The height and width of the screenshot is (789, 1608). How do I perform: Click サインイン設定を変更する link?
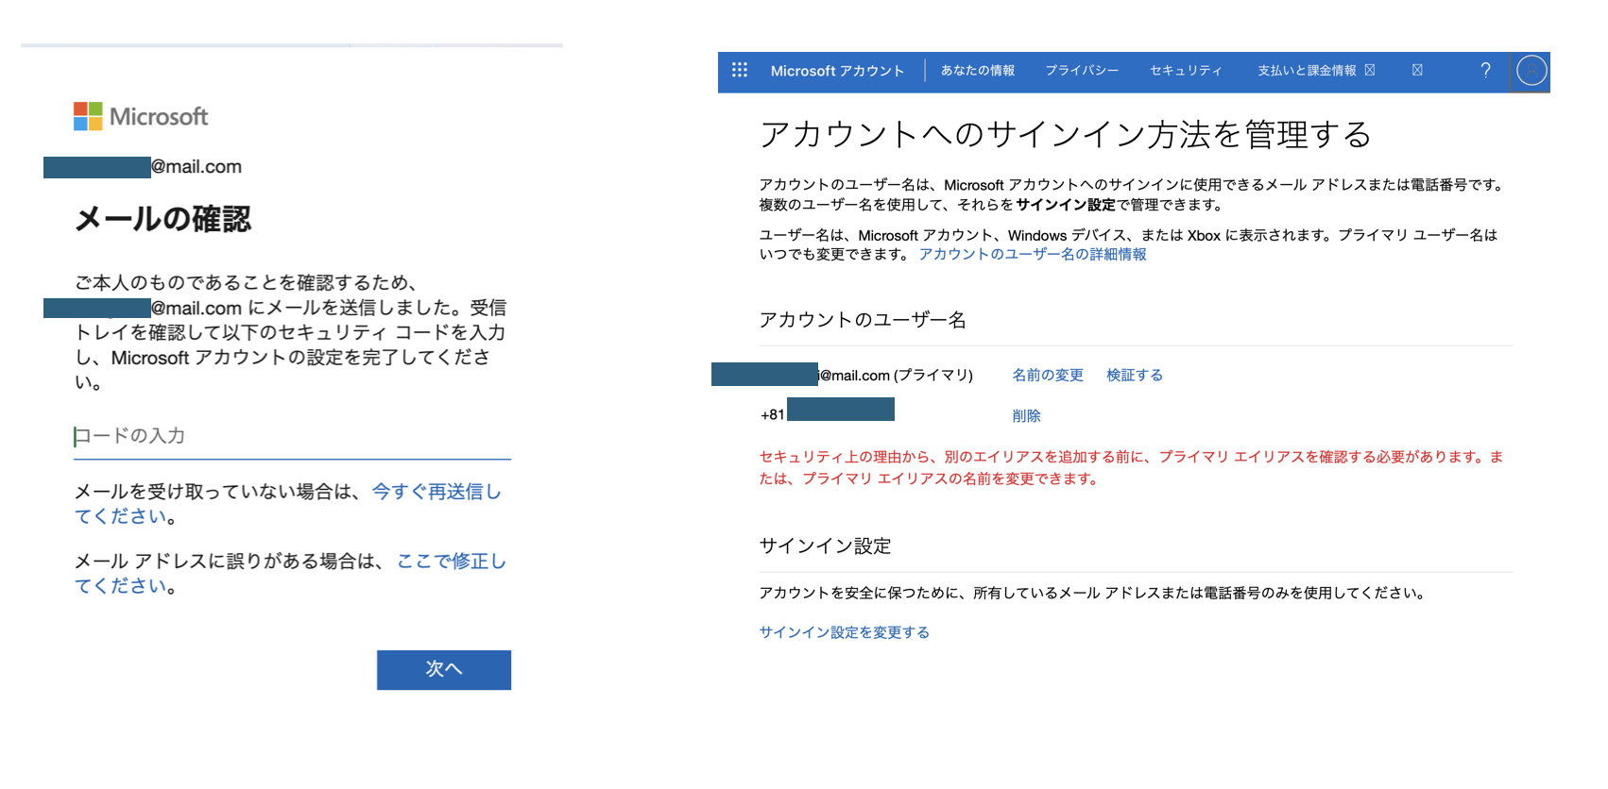click(845, 632)
